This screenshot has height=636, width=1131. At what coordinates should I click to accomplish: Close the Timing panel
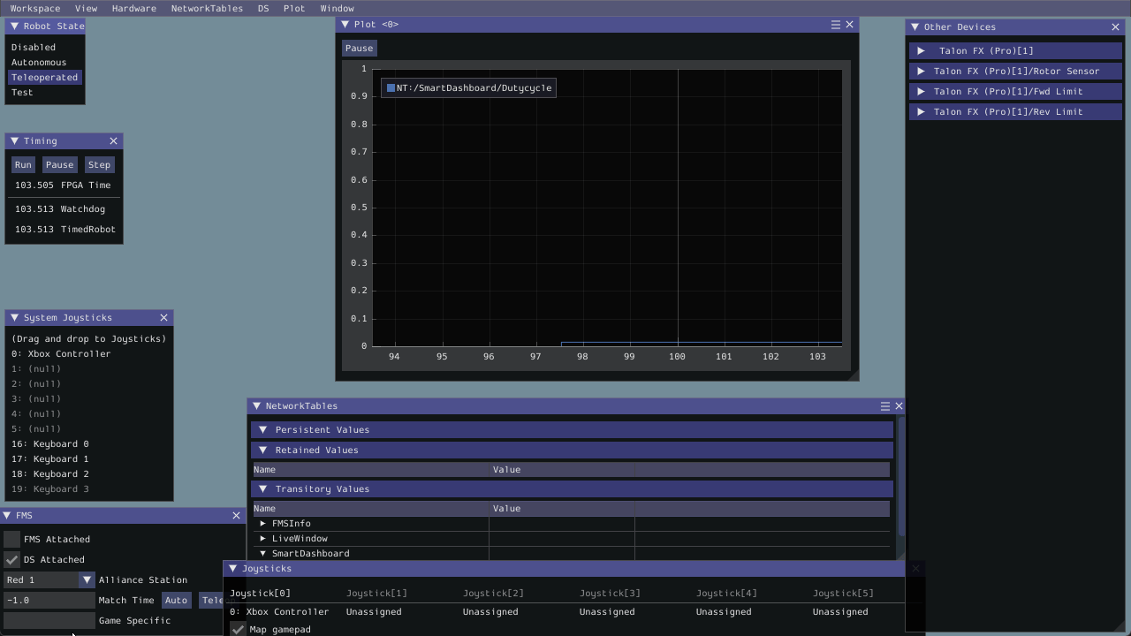113,141
